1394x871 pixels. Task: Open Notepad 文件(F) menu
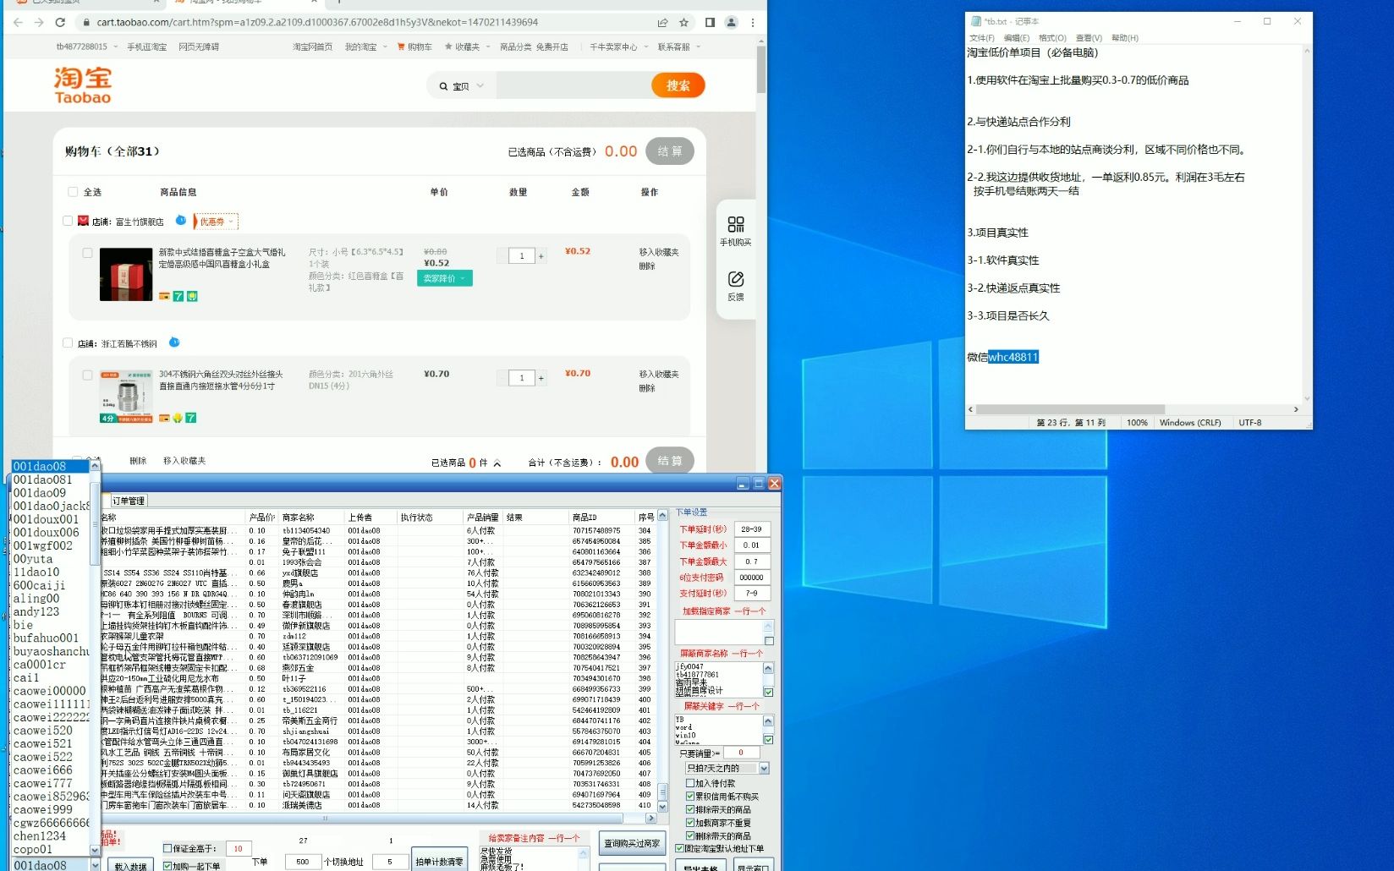pyautogui.click(x=982, y=38)
